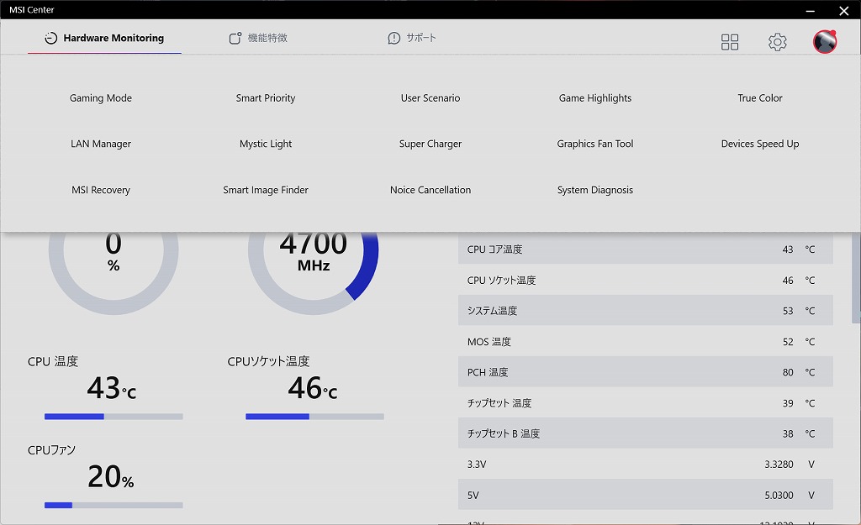Click the CPU 温度 43°C value
Image resolution: width=861 pixels, height=525 pixels.
tap(112, 388)
